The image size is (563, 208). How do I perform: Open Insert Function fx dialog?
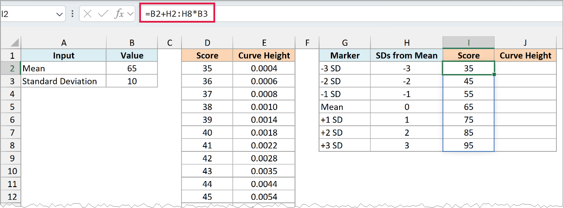click(119, 14)
